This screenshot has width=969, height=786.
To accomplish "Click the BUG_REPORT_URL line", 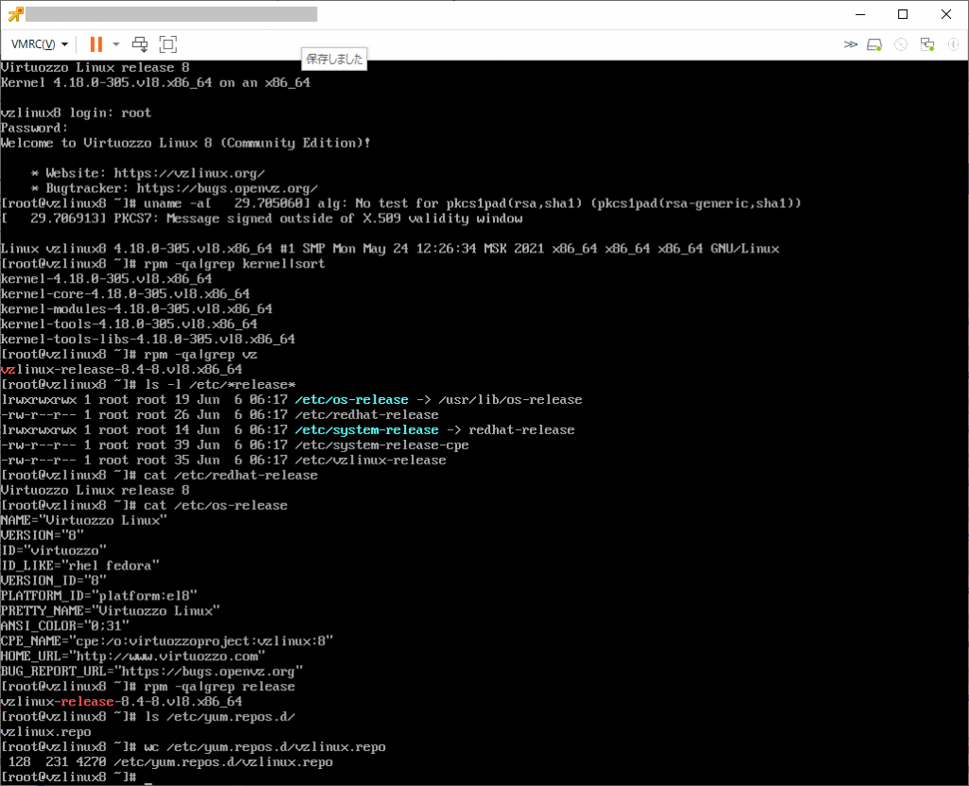I will click(151, 671).
